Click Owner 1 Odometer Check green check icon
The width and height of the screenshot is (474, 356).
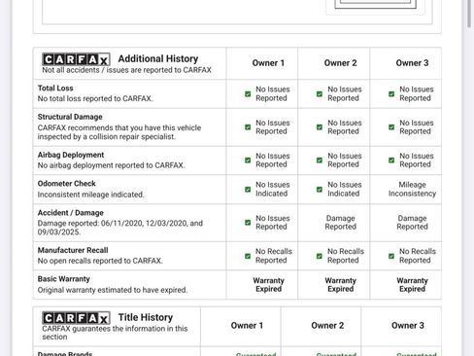click(248, 189)
